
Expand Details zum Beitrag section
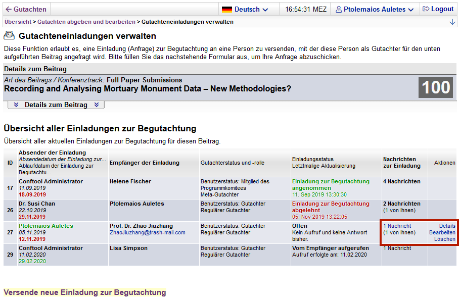coord(56,105)
